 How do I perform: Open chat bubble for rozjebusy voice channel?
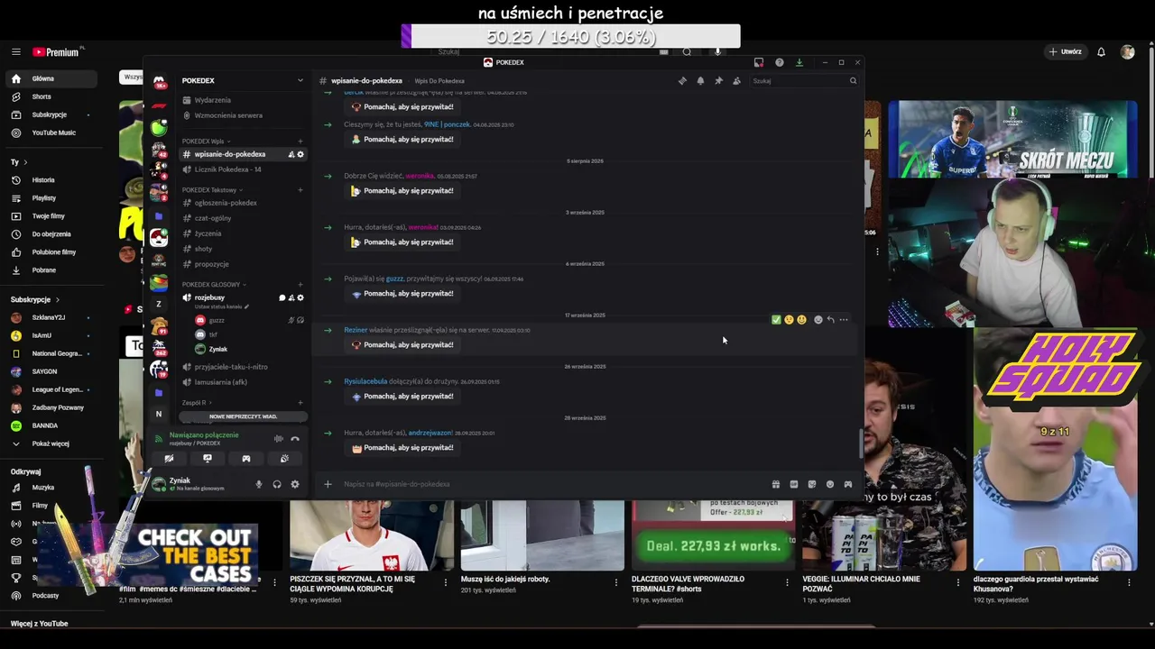282,297
